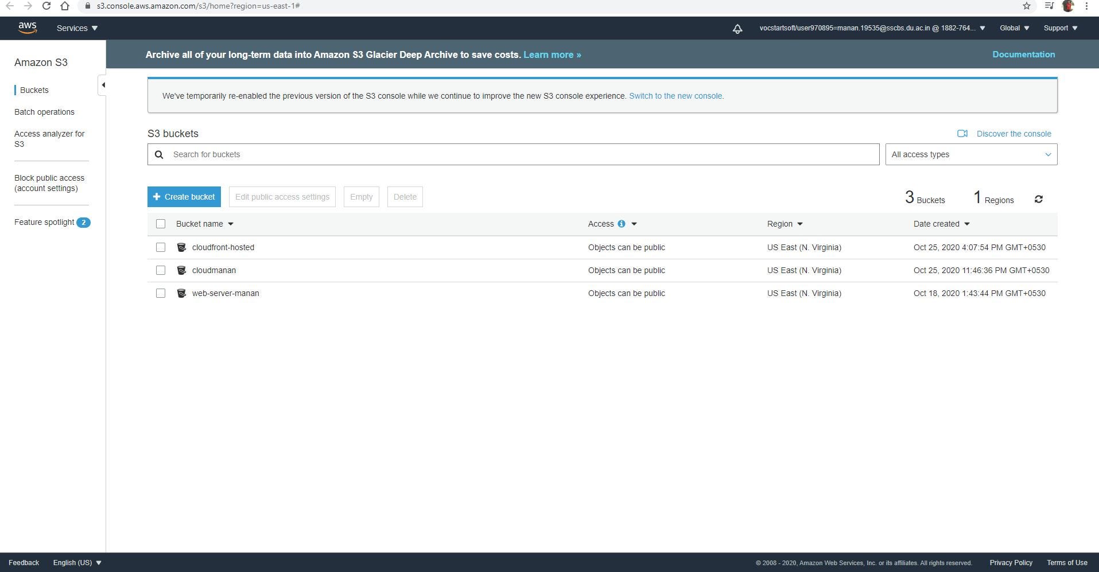
Task: Open Batch operations in sidebar
Action: [44, 112]
